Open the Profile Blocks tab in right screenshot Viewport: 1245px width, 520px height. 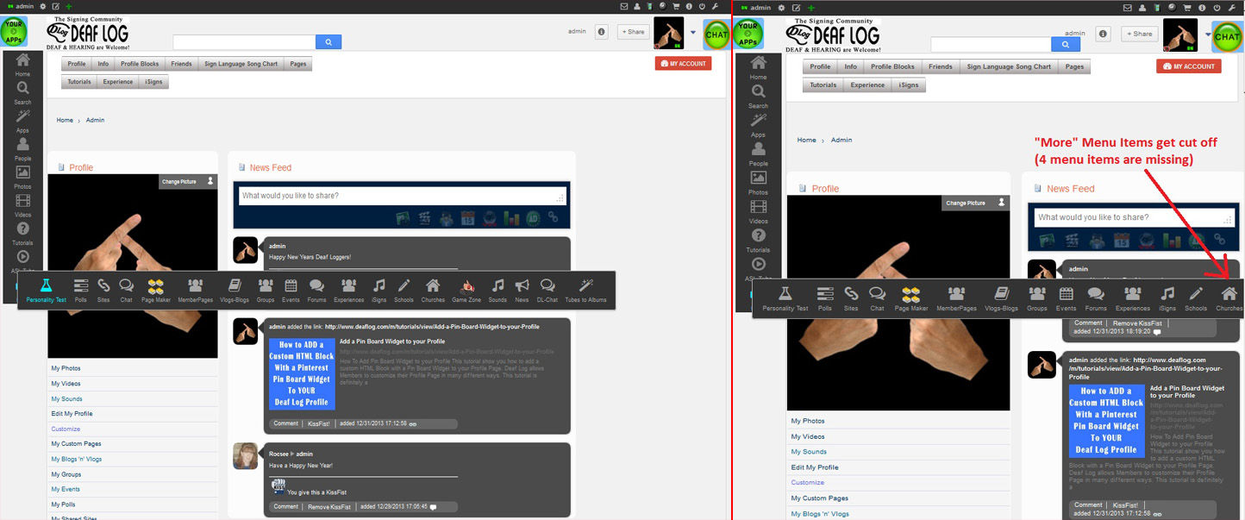click(892, 66)
